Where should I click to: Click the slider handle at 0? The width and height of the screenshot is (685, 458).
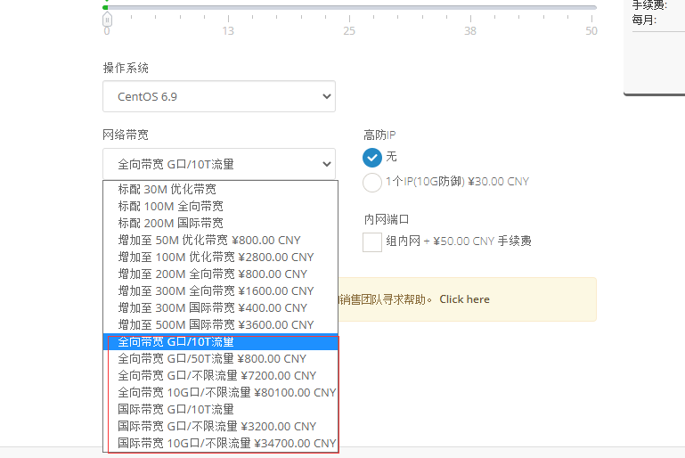pos(107,19)
